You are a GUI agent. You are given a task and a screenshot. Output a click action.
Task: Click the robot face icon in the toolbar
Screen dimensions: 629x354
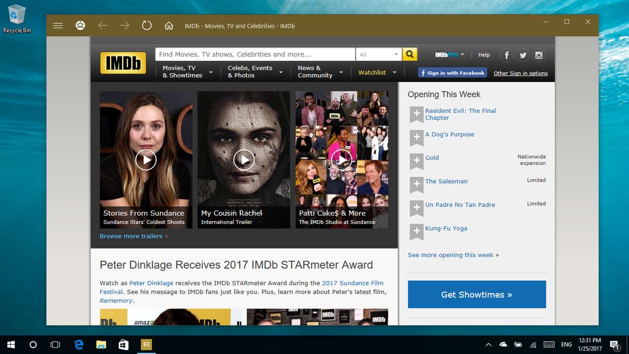[80, 26]
